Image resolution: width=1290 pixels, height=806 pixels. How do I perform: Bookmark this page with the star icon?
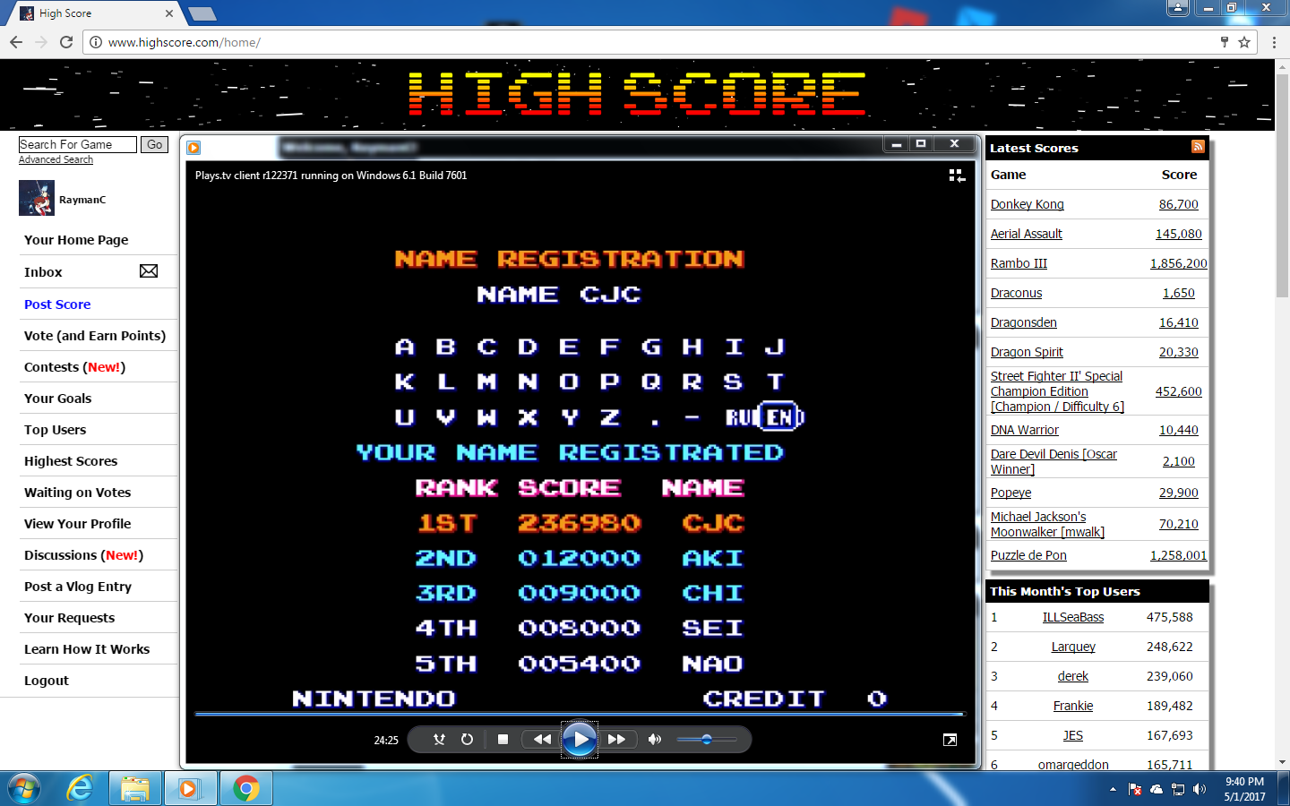tap(1244, 42)
